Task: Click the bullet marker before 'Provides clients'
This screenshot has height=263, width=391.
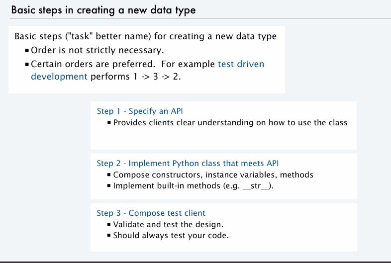Action: click(x=109, y=122)
